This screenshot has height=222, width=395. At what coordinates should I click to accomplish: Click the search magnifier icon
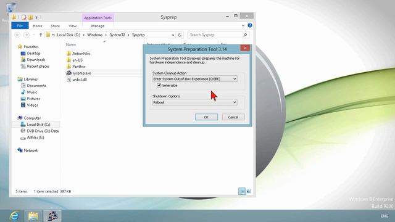click(245, 35)
